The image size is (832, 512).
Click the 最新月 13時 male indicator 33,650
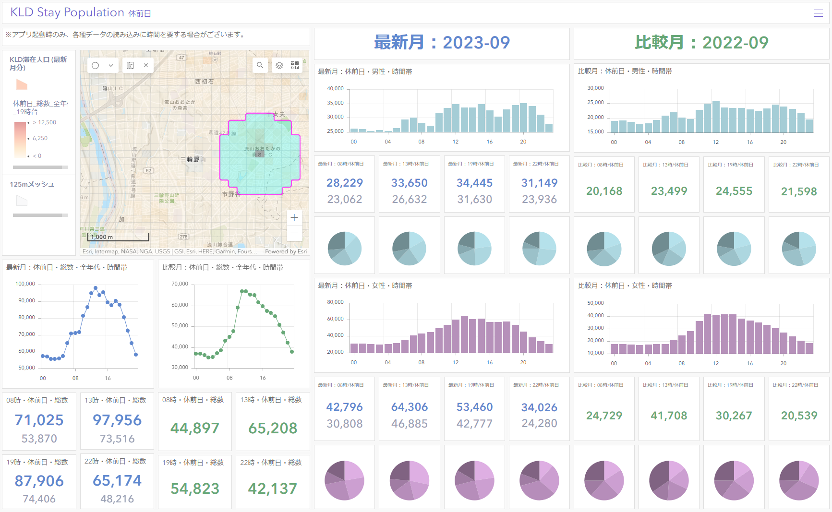pyautogui.click(x=409, y=183)
